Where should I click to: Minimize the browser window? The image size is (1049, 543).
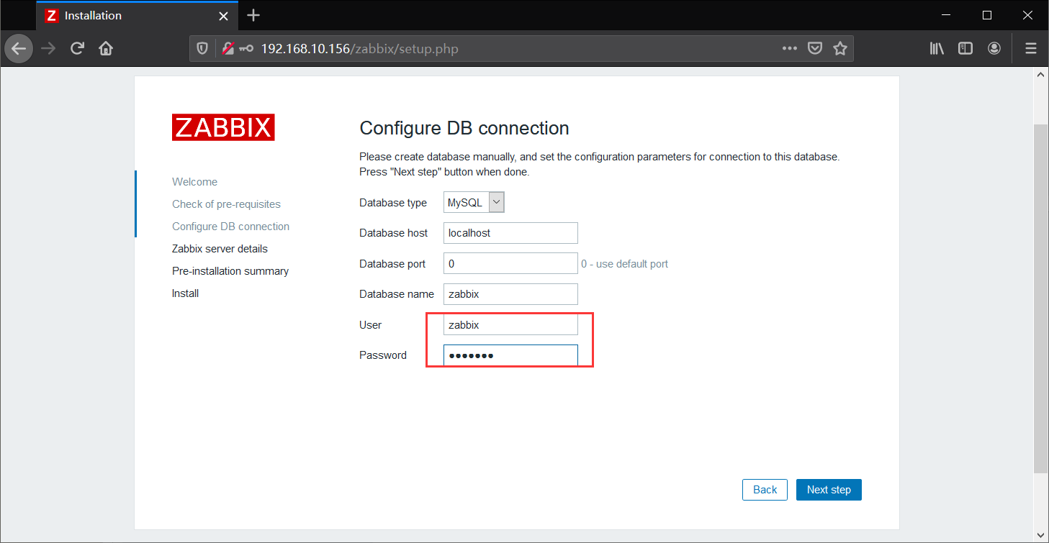click(947, 15)
